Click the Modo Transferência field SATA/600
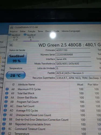This screenshot has width=101, height=135. coord(74,64)
